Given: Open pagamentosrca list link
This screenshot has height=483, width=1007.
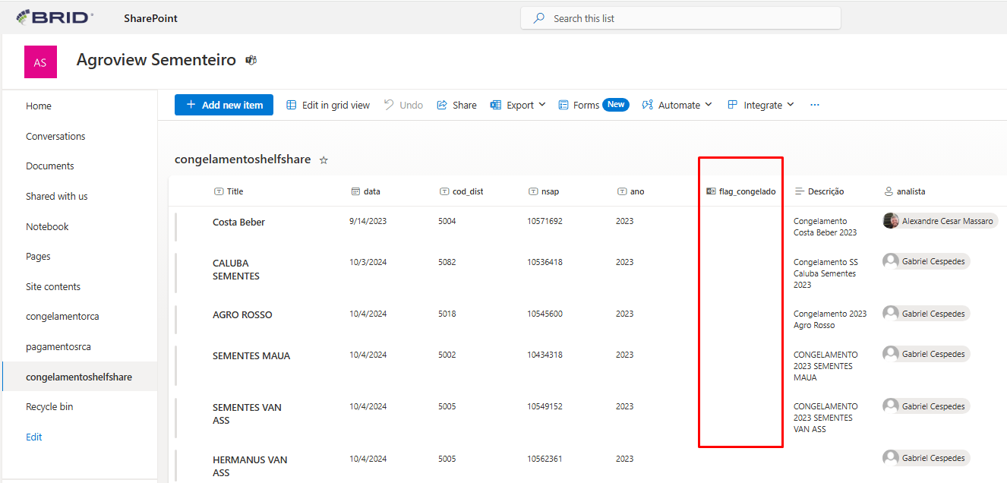Looking at the screenshot, I should tap(58, 347).
